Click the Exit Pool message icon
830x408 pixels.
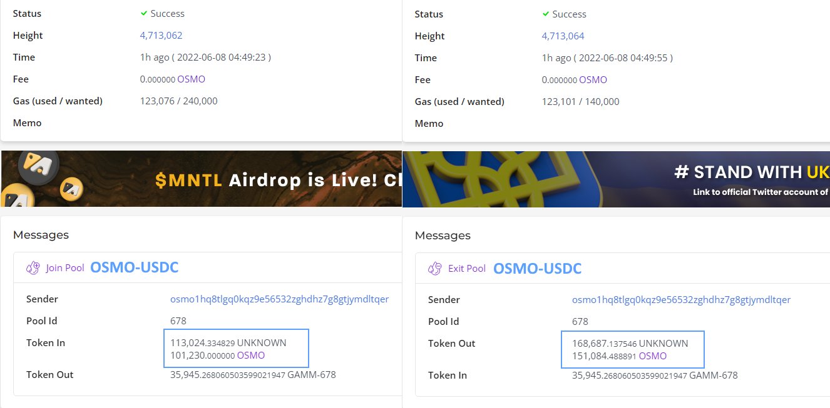(434, 269)
